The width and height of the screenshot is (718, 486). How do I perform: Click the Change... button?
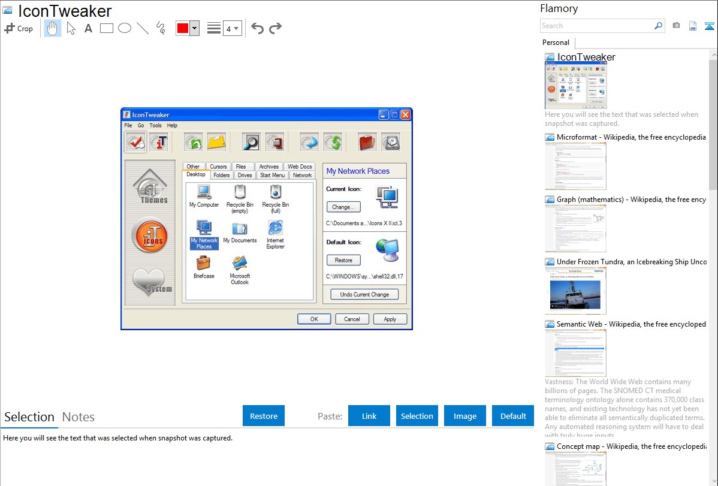(343, 207)
